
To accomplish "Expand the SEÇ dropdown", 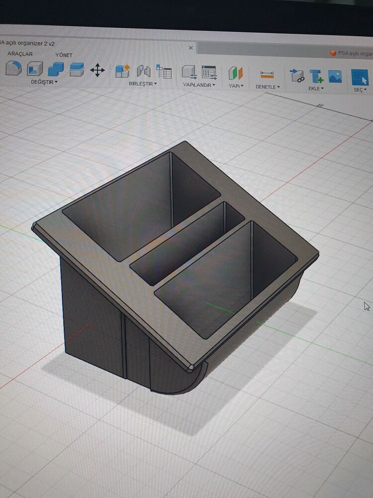I will click(x=360, y=90).
